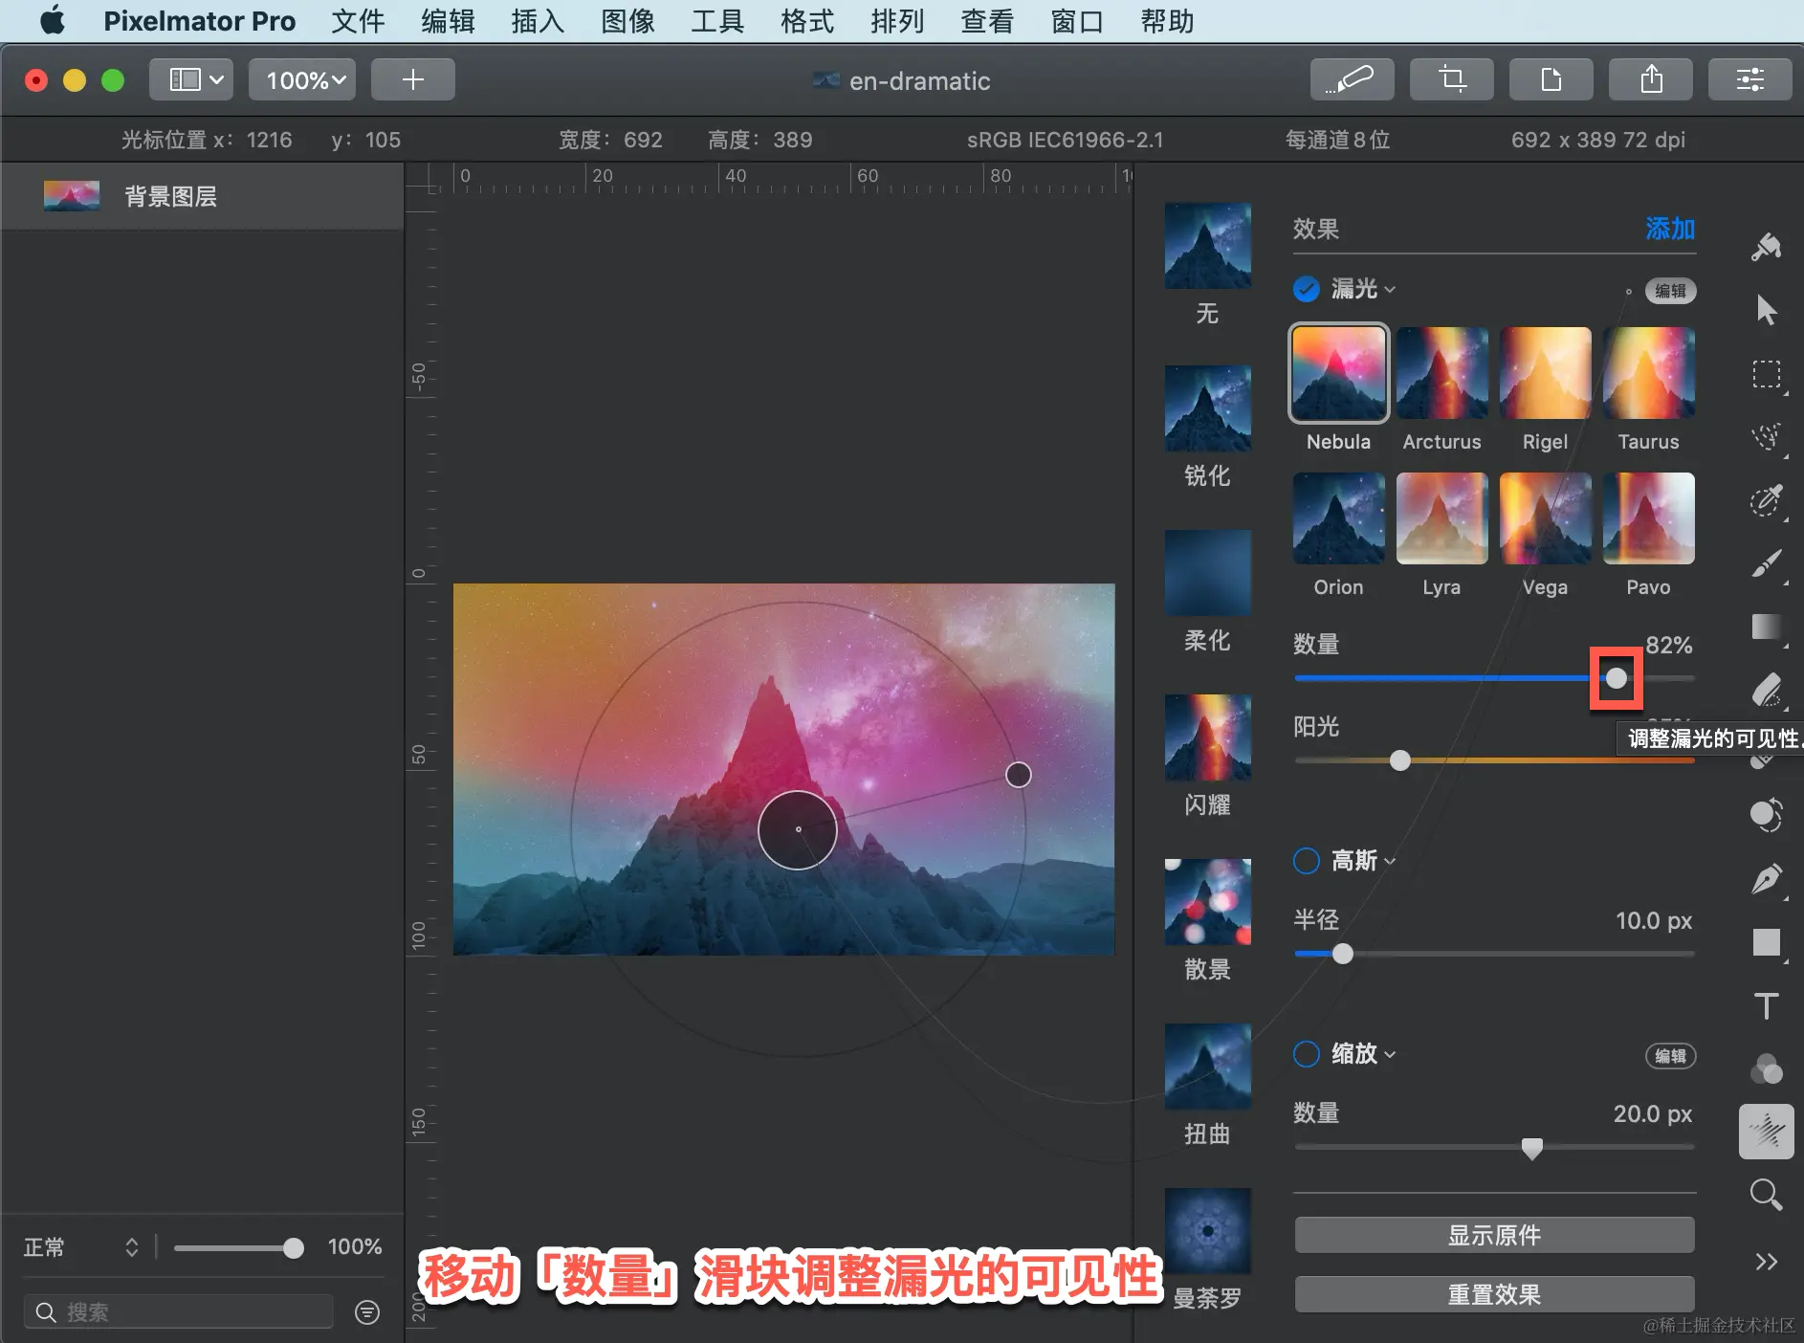Viewport: 1804px width, 1343px height.
Task: Click the 重置效果 button
Action: click(1494, 1294)
